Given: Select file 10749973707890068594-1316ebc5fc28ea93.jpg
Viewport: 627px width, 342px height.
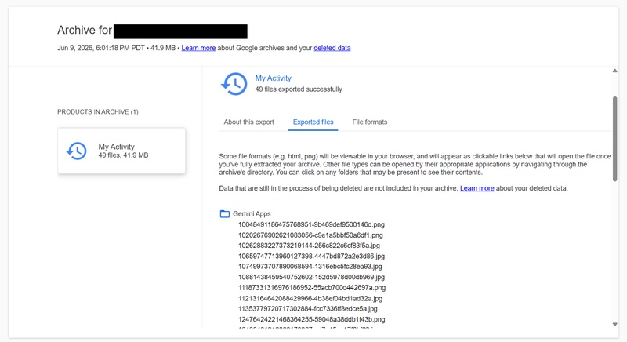Looking at the screenshot, I should tap(310, 267).
